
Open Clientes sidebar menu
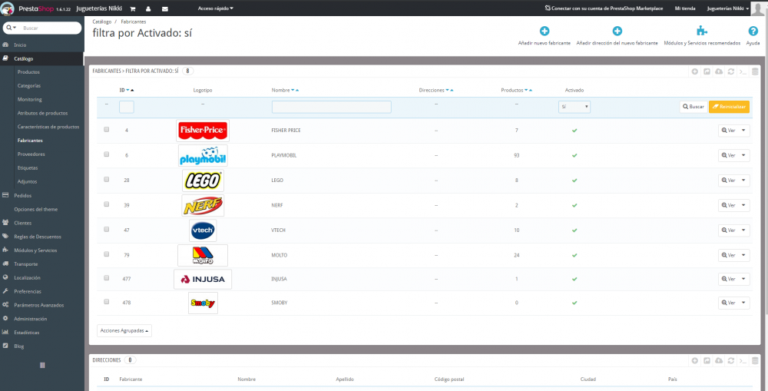point(22,223)
